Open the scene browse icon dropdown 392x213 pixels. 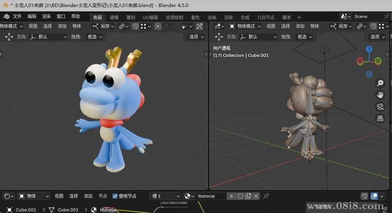346,16
